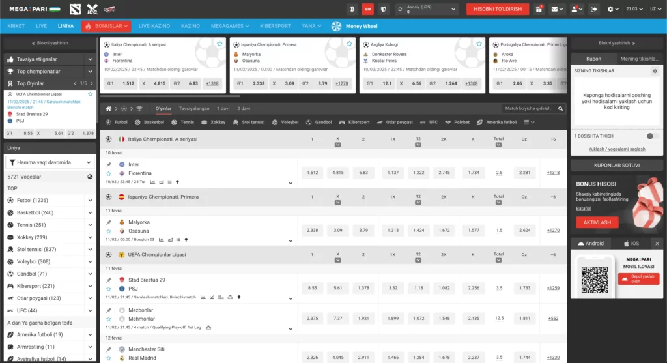Click the Voleybol filter icon

[x=275, y=122]
